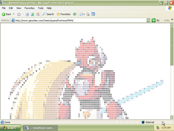This screenshot has height=131, width=174.
Task: Expand the Mail dropdown arrow
Action: click(84, 14)
